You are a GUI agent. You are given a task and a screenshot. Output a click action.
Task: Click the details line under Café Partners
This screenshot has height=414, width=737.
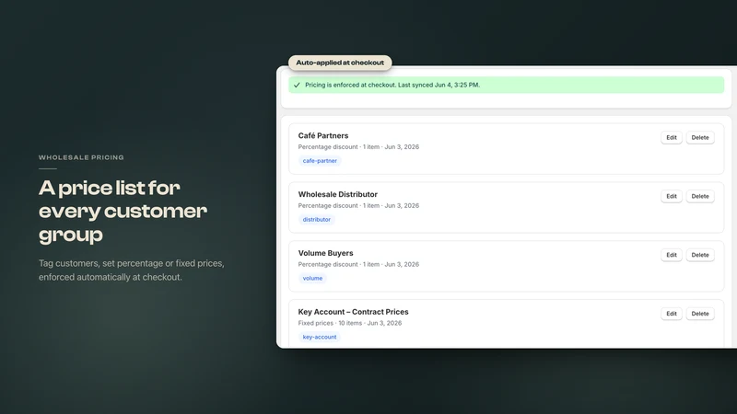[358, 147]
